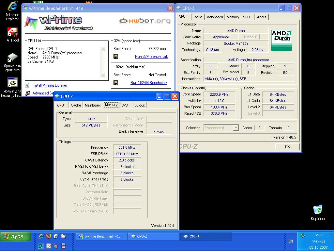Open Mainboard tab in the timings CPU-Z window
This screenshot has height=251, width=334.
[93, 105]
